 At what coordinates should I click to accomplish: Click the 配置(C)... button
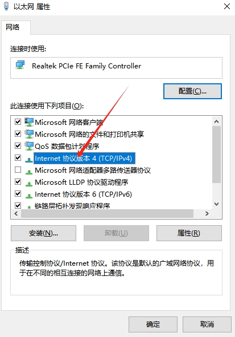pyautogui.click(x=192, y=91)
